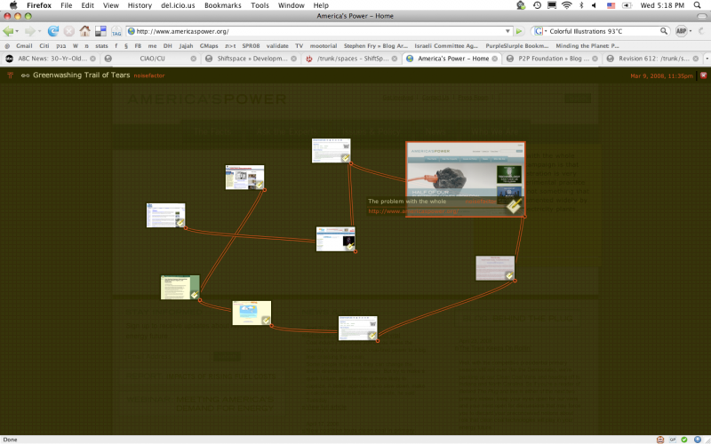Open the Jajah bookmark
This screenshot has height=444, width=711.
(186, 46)
